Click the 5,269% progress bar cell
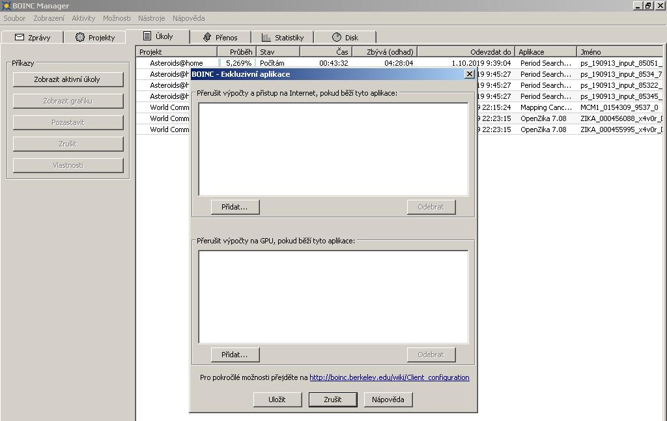Viewport: 667px width, 421px height. point(237,63)
